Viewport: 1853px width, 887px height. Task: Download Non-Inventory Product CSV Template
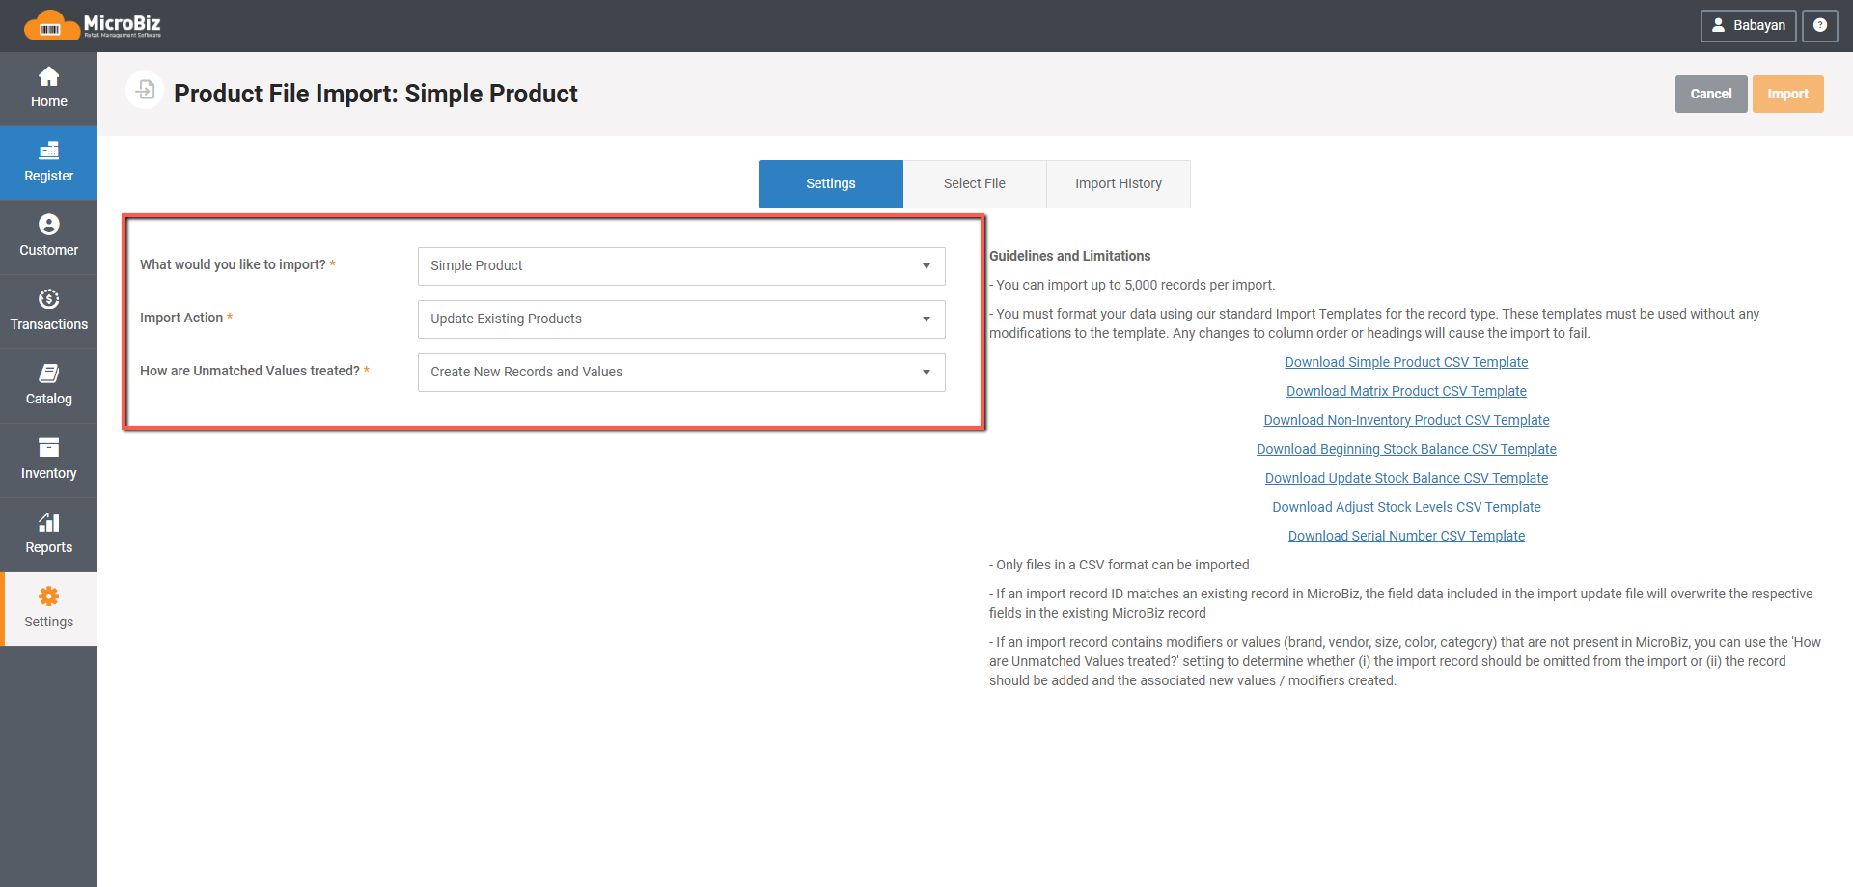[x=1406, y=420]
